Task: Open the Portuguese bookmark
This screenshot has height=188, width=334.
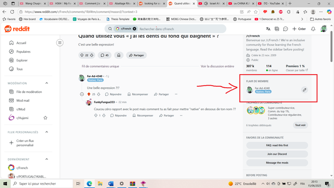Action: pyautogui.click(x=242, y=19)
